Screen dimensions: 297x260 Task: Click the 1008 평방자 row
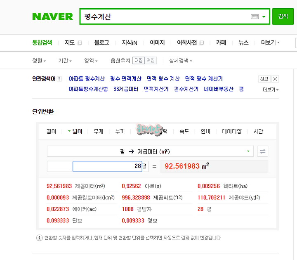tap(137, 209)
